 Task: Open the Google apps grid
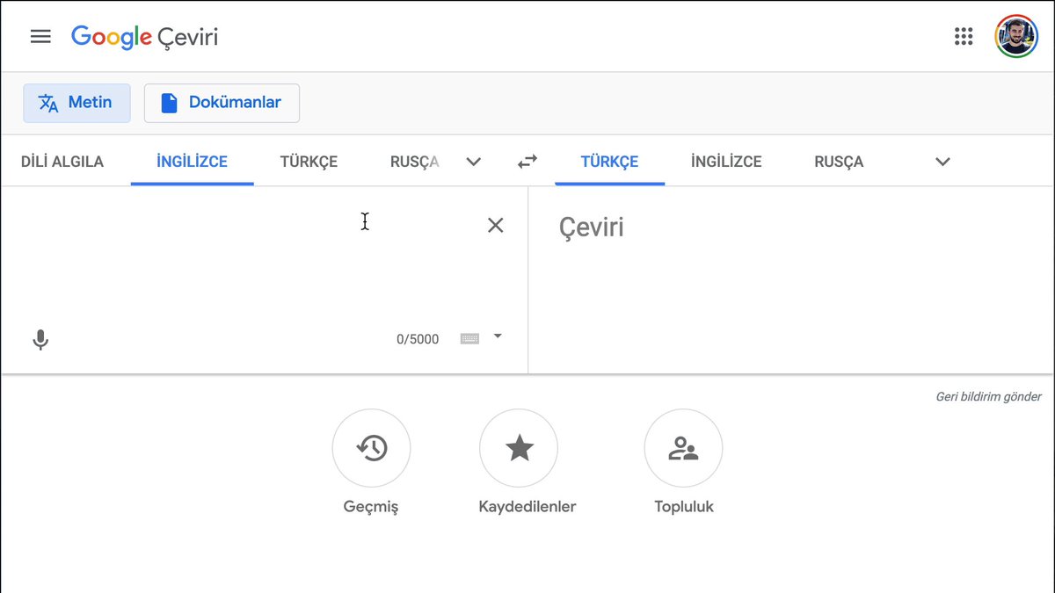[964, 37]
